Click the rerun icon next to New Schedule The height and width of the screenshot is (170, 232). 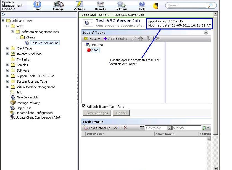coord(116,128)
